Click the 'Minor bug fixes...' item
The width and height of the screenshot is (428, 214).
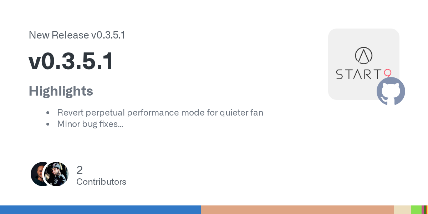(90, 124)
